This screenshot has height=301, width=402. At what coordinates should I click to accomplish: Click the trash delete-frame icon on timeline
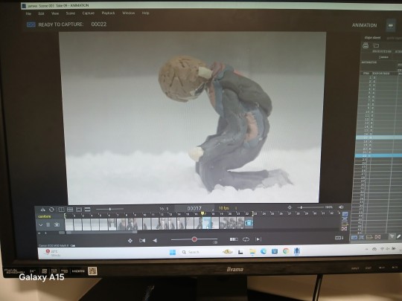[x=48, y=225]
